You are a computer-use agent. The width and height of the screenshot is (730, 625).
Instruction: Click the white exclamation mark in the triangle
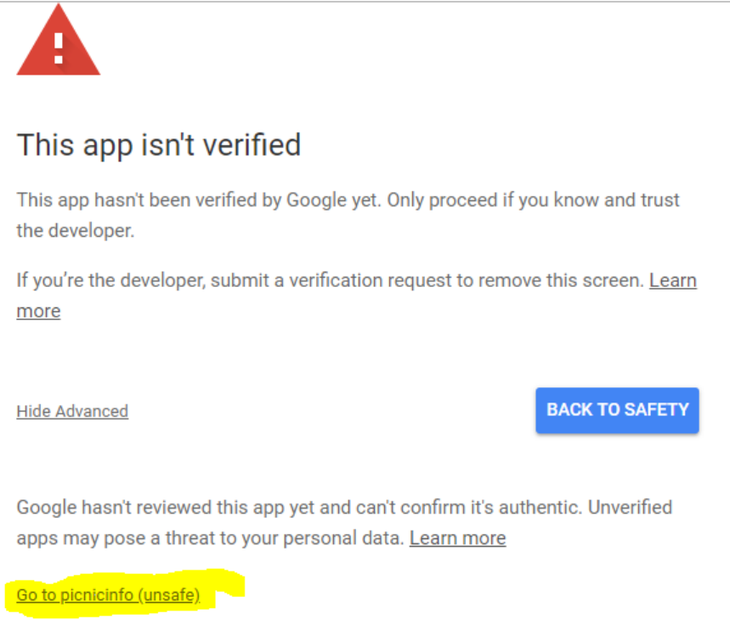(x=59, y=48)
